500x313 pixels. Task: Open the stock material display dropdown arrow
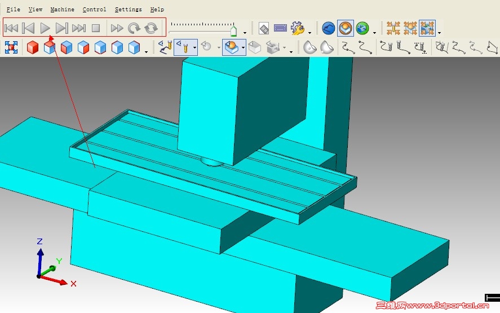tap(244, 48)
